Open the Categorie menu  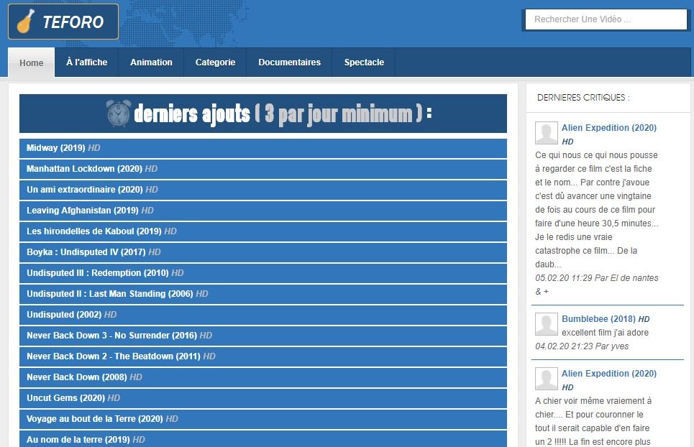(x=215, y=63)
